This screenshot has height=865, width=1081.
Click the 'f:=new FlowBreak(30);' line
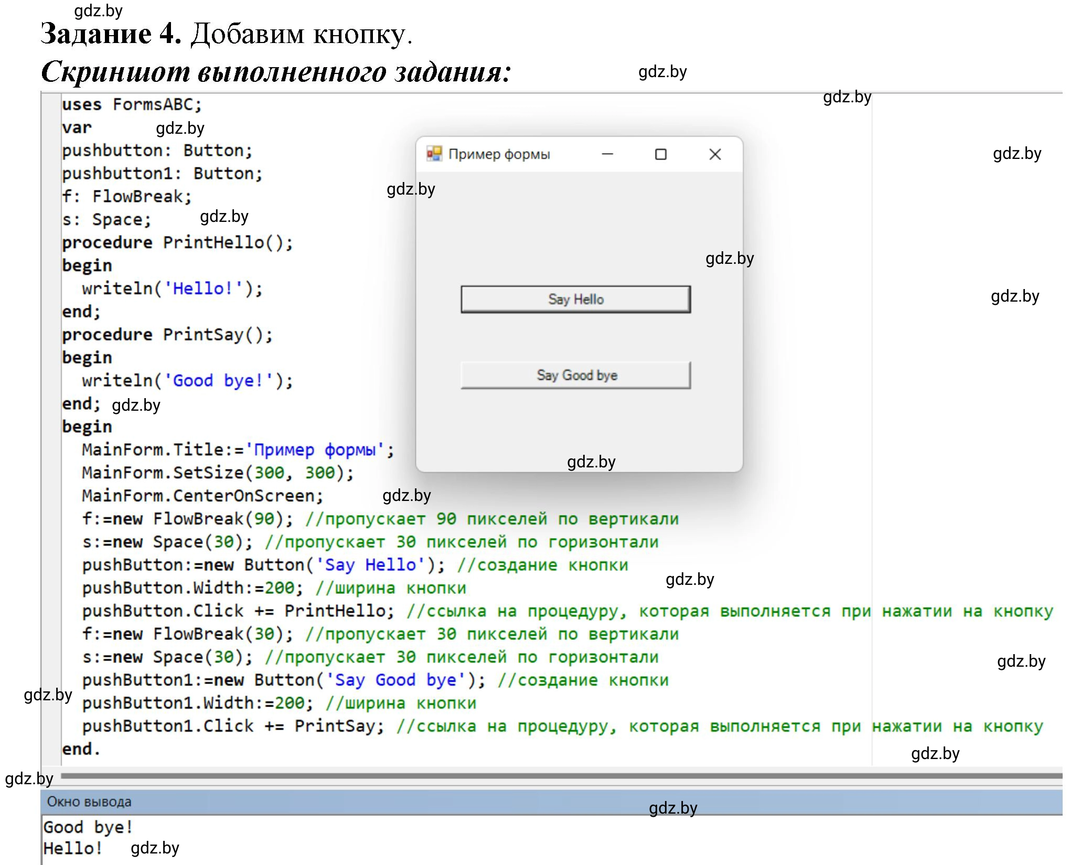click(380, 634)
